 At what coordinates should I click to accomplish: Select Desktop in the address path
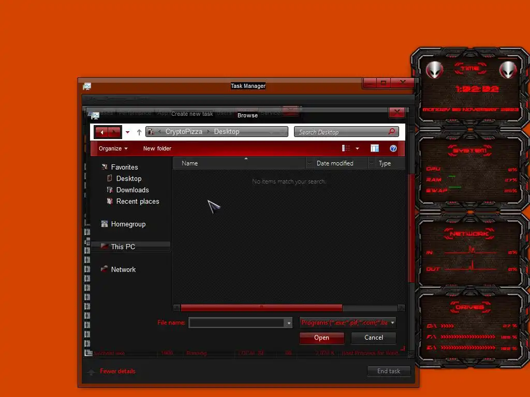(227, 132)
